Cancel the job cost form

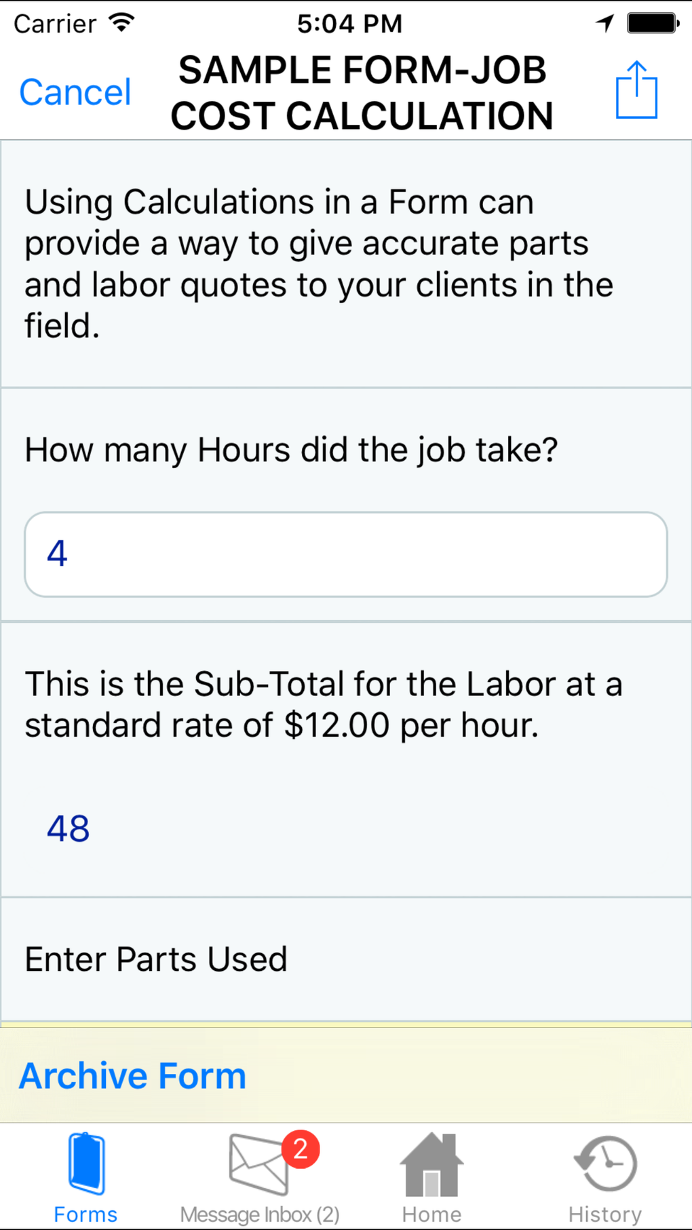click(75, 92)
